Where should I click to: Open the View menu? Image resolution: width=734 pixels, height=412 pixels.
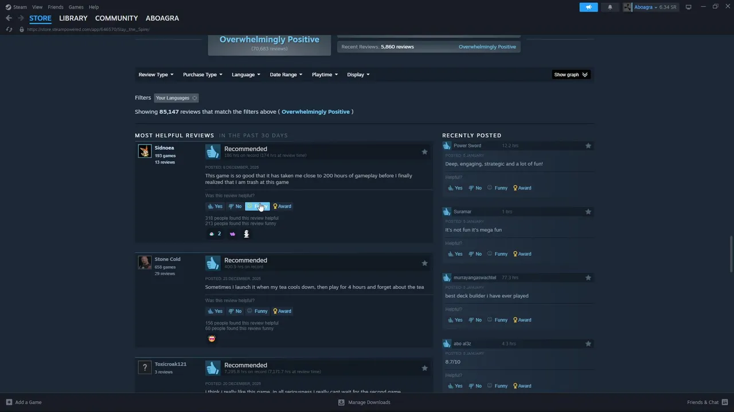tap(37, 7)
